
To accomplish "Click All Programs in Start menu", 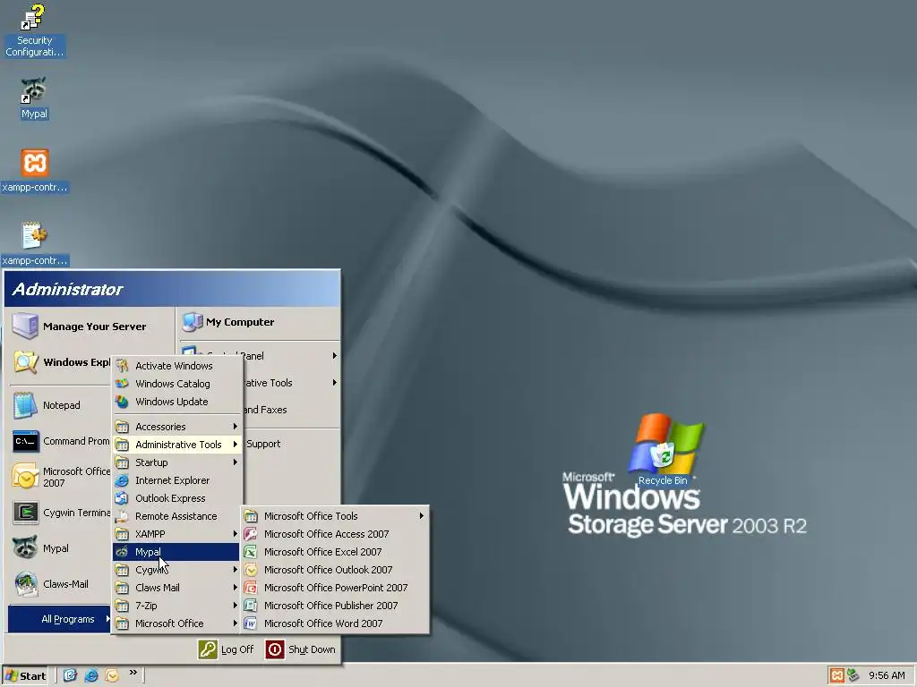I will click(x=60, y=619).
